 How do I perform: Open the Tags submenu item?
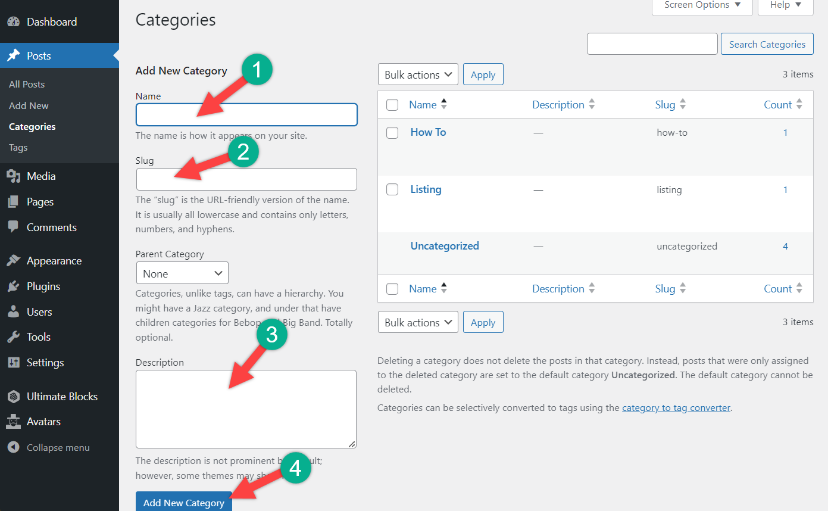click(x=18, y=148)
